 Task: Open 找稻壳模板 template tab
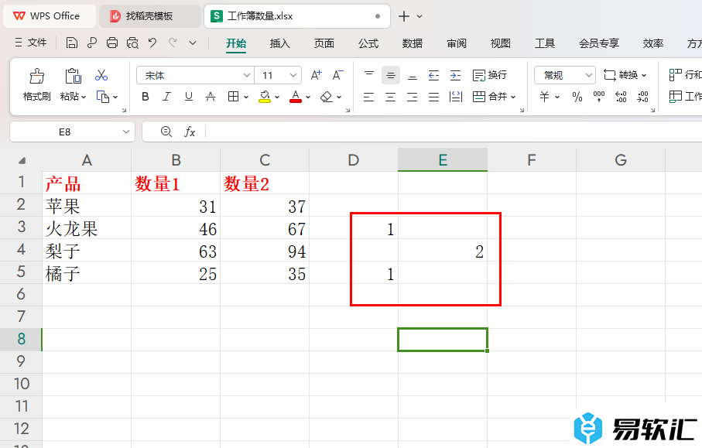coord(149,16)
